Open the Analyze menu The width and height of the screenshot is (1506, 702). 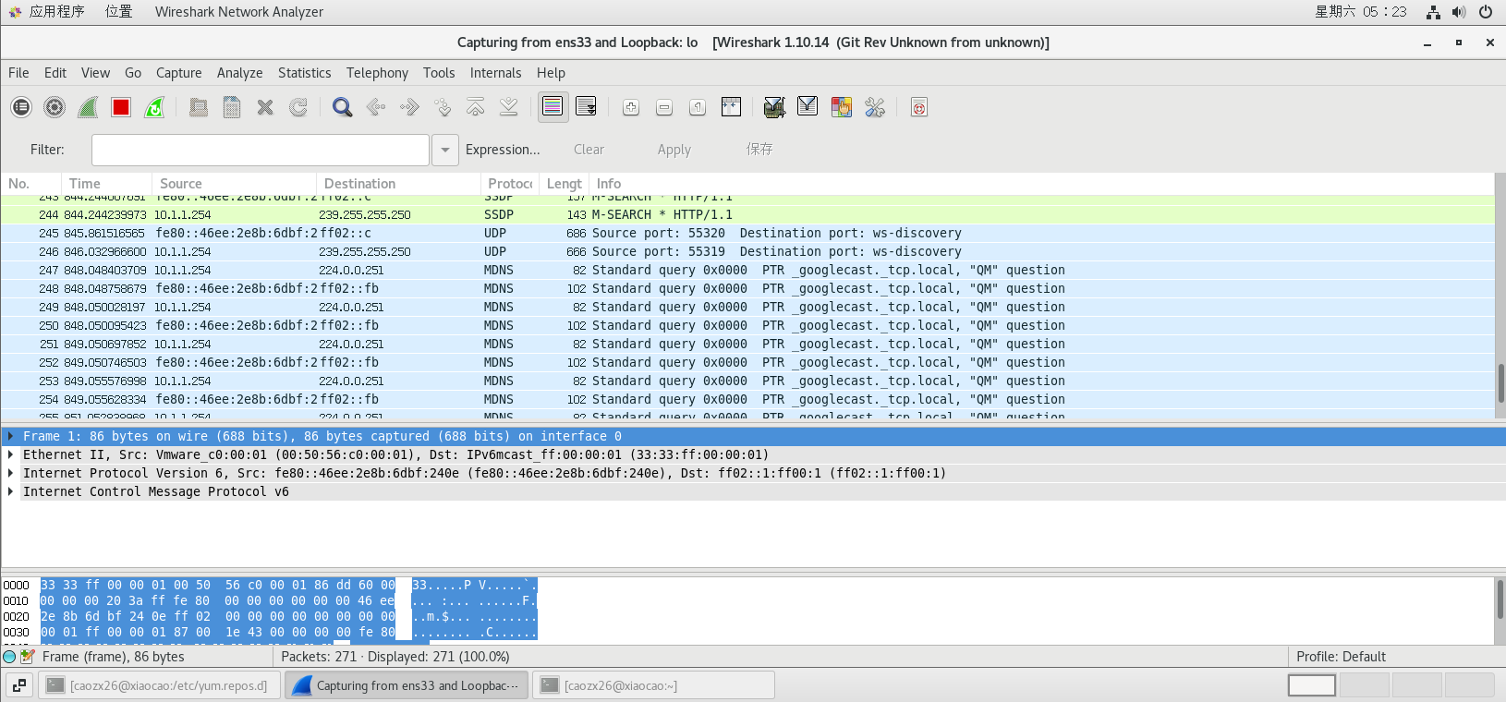coord(239,73)
